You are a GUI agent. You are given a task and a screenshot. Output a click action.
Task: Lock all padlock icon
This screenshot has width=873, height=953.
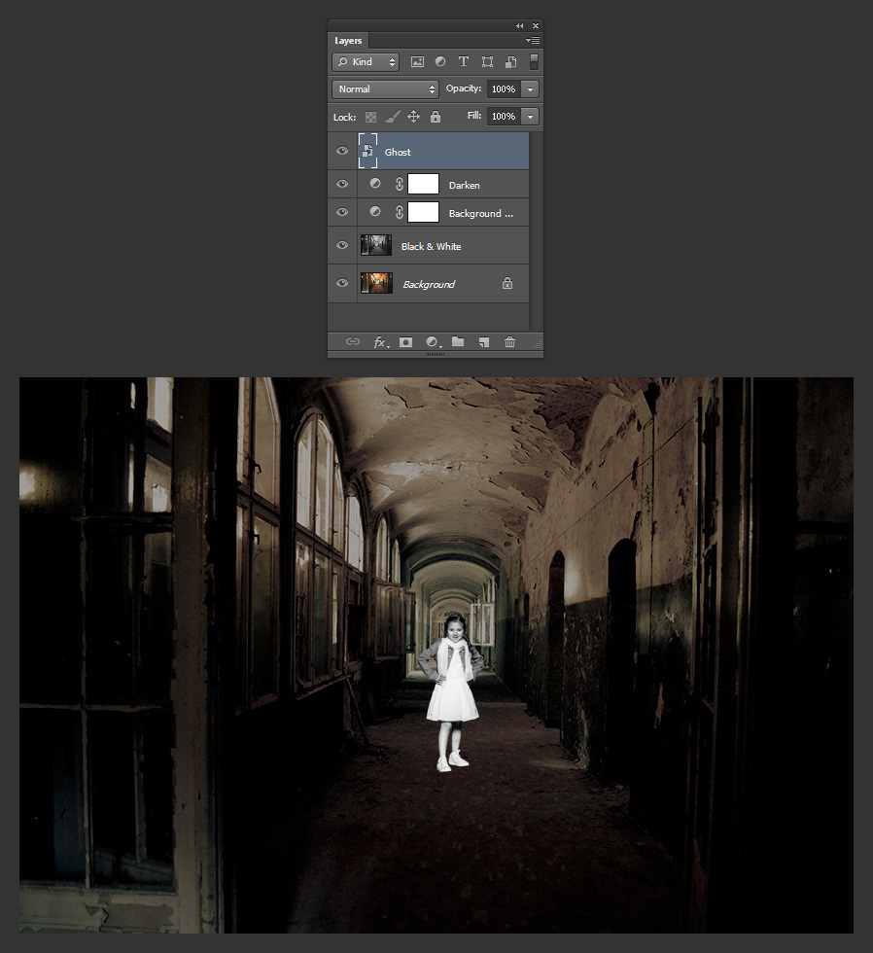(x=436, y=116)
